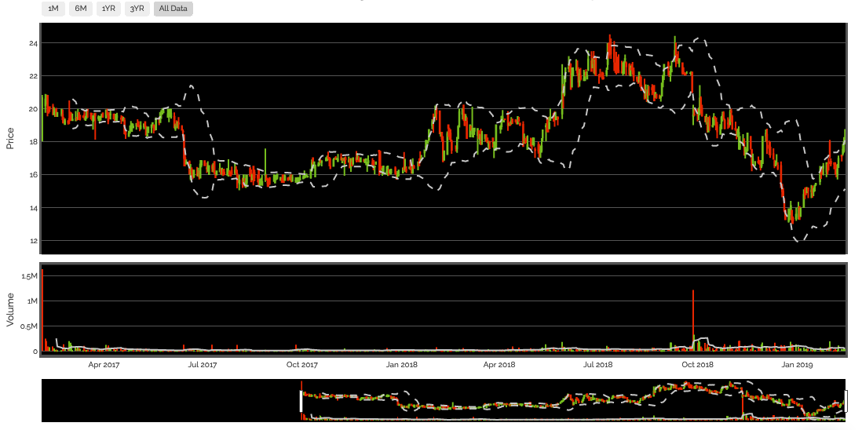Set the chart range to 3YR

tap(137, 9)
